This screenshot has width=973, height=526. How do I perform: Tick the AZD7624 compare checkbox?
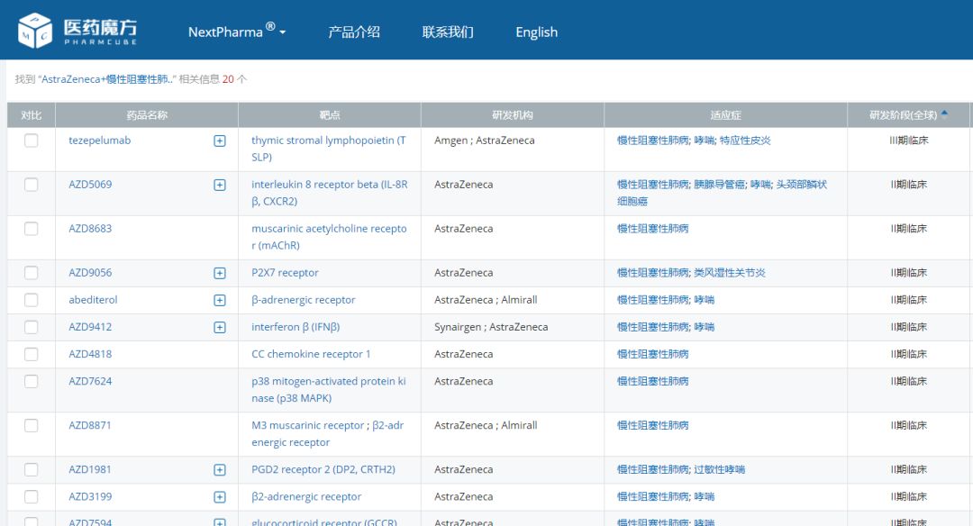pos(31,381)
